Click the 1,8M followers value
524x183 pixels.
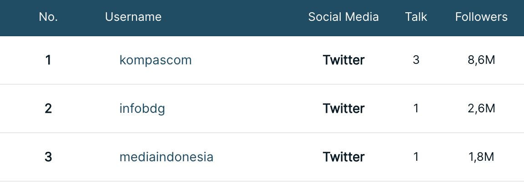[481, 157]
